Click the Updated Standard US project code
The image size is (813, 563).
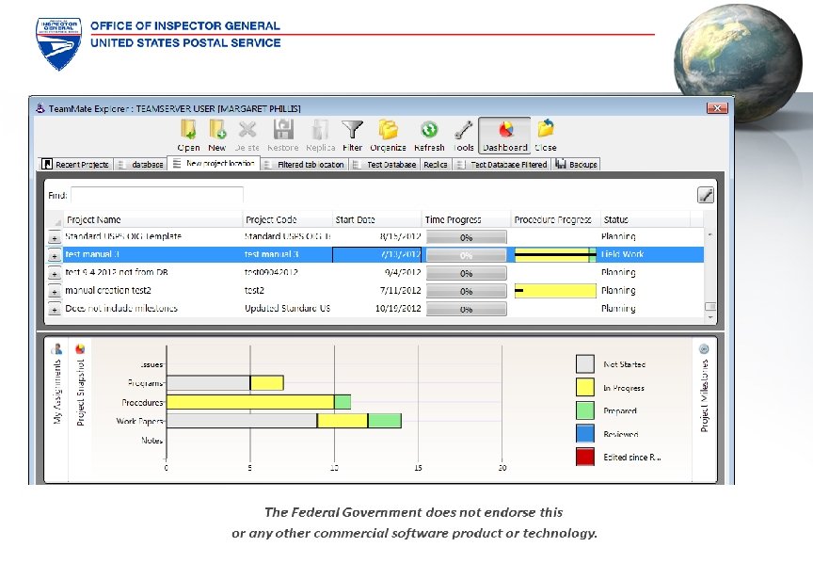(287, 308)
